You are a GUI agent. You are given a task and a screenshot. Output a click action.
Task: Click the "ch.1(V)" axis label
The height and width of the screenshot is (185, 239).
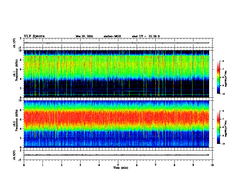[x=14, y=43]
